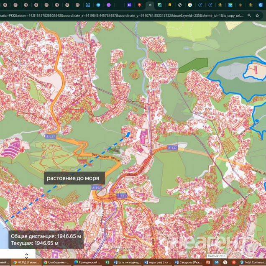Screen dimensions: 266x266
Task: Expand the chevron control under the distance panel
Action: 26,255
